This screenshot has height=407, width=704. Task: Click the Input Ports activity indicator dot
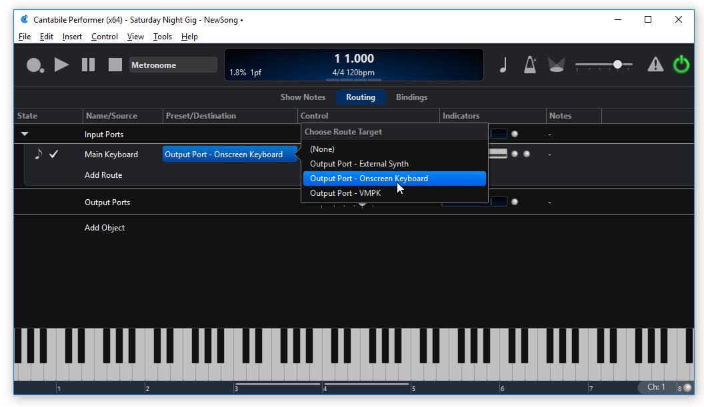coord(515,134)
